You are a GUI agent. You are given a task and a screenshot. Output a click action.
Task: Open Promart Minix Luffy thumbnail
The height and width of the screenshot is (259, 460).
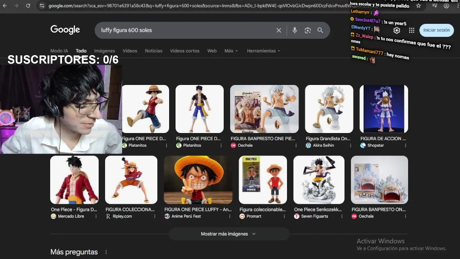[263, 180]
